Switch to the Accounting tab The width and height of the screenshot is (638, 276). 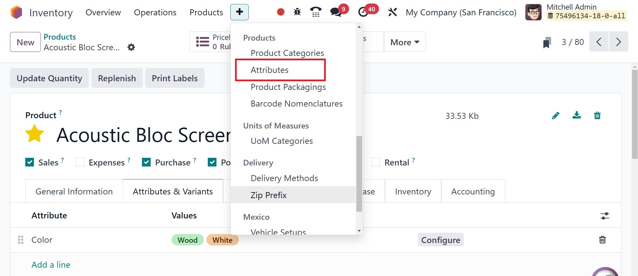tap(473, 191)
